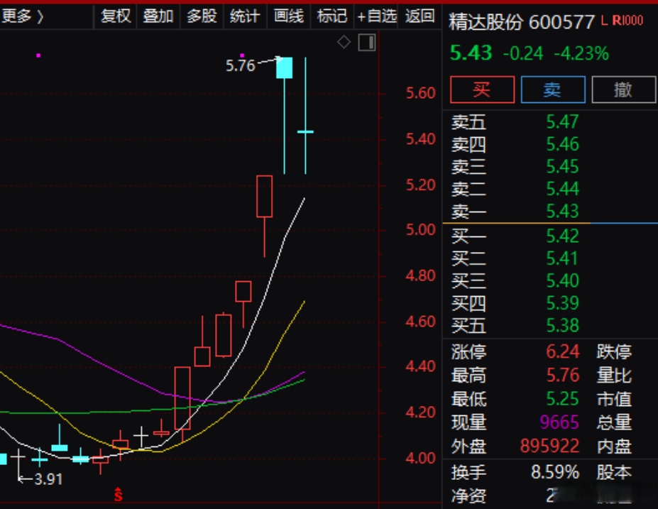This screenshot has width=658, height=509.
Task: Open the 统计 statistics panel
Action: pyautogui.click(x=244, y=16)
